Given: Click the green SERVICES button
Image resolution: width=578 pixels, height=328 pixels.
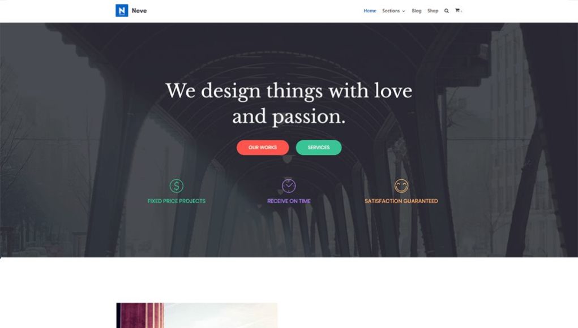Looking at the screenshot, I should click(319, 147).
